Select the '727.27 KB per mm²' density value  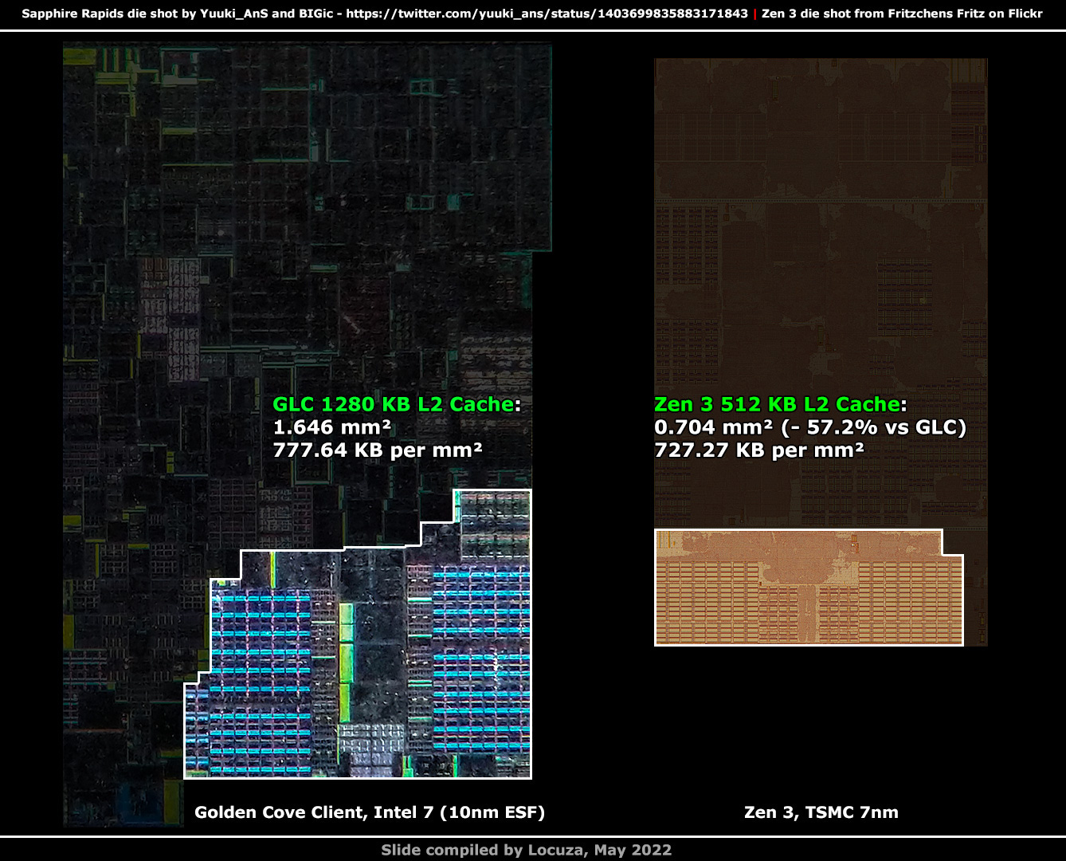pos(759,450)
